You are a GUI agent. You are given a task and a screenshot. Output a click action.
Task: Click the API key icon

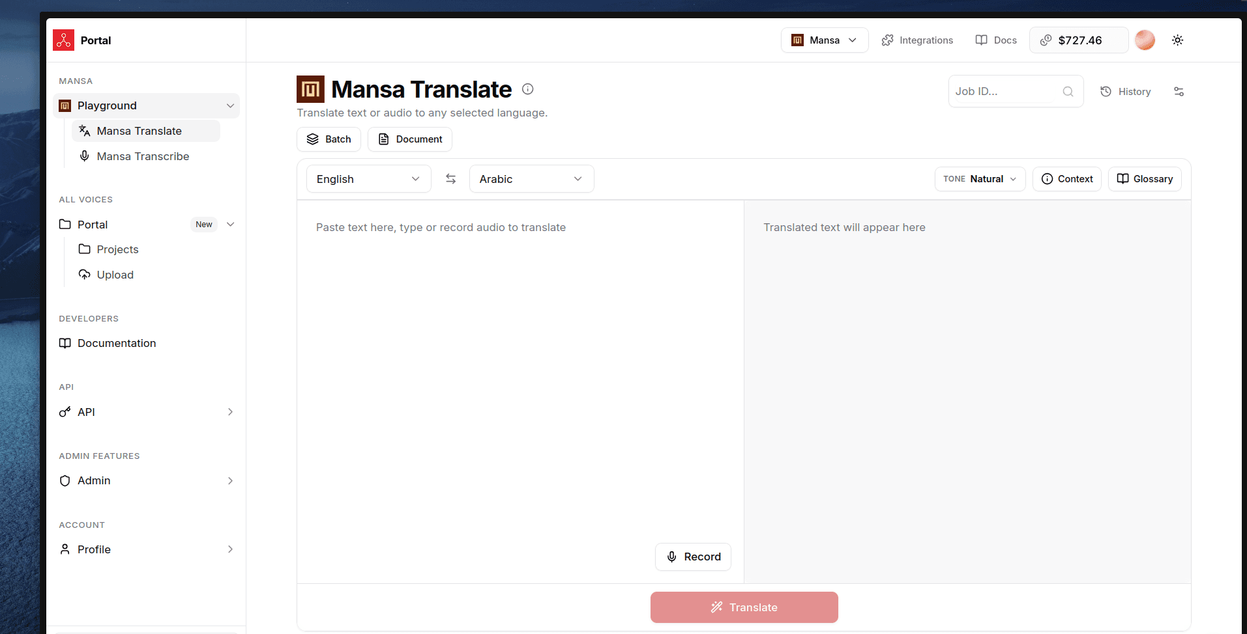pyautogui.click(x=65, y=412)
